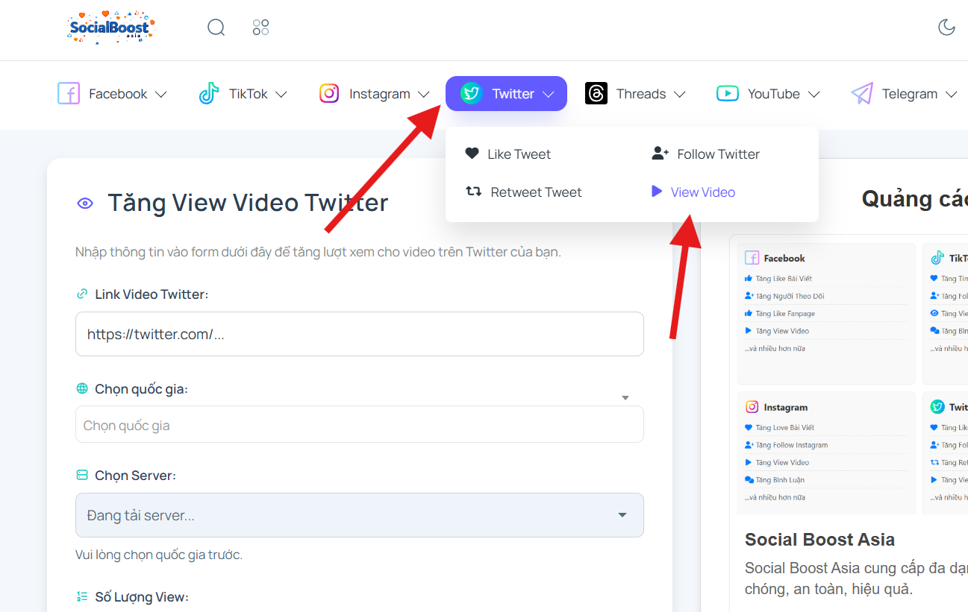Viewport: 968px width, 612px height.
Task: Toggle dark mode moon icon
Action: [946, 28]
